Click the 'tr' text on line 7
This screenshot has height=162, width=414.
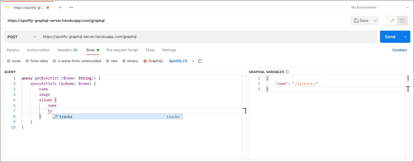(50, 111)
